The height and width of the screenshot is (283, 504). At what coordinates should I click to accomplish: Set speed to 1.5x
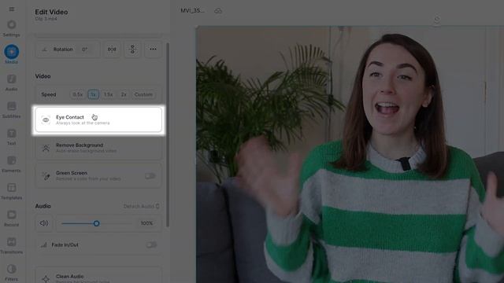coord(109,94)
